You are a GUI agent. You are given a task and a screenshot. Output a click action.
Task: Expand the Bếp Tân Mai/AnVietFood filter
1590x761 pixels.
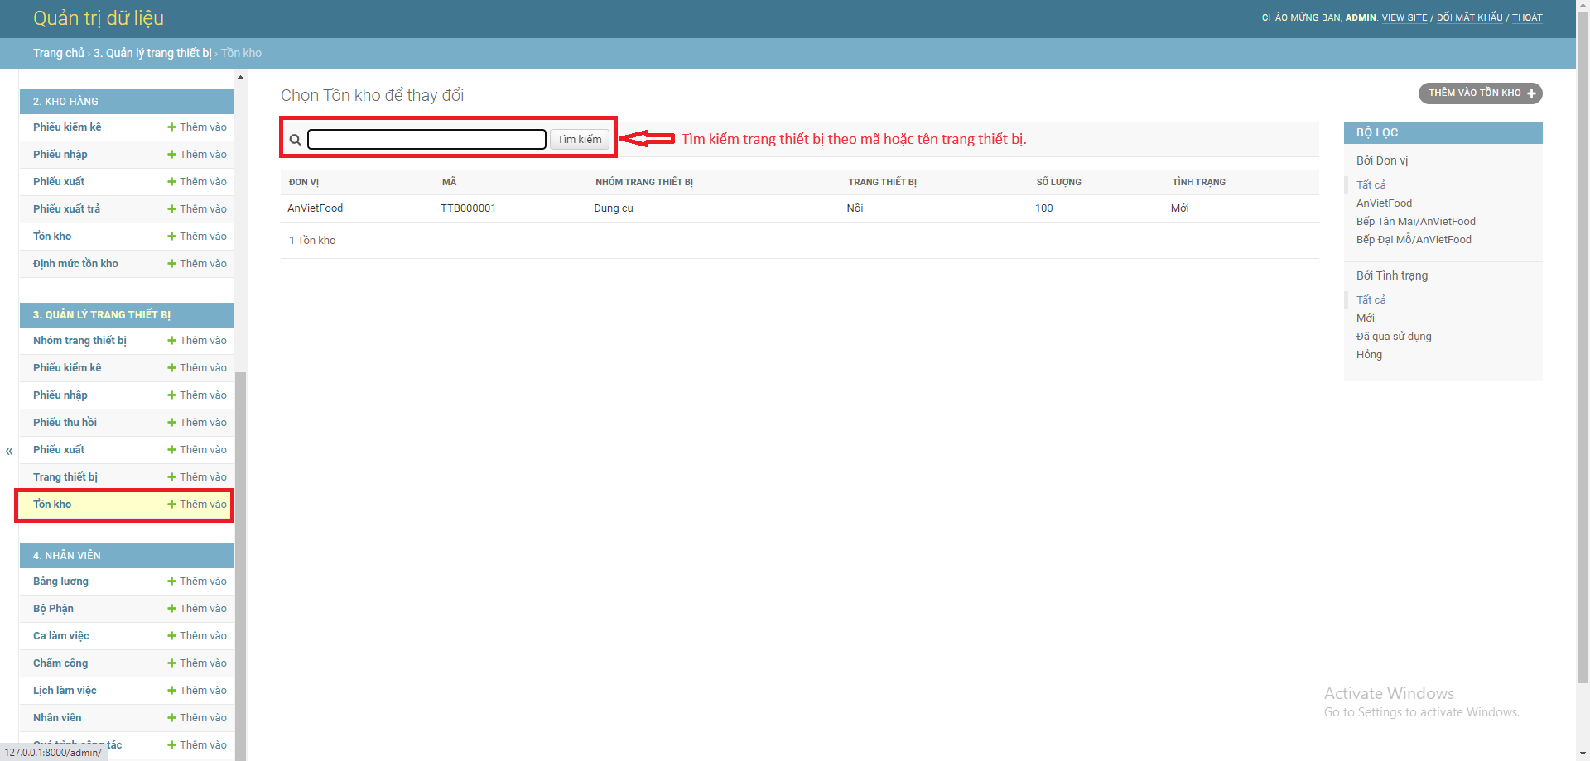[1415, 221]
